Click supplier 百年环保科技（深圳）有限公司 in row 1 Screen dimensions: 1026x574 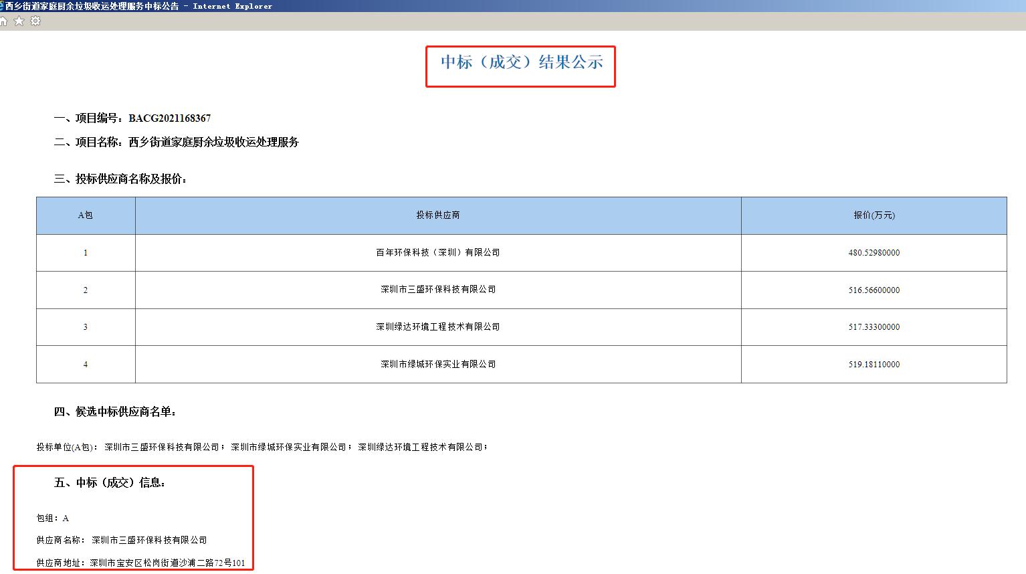click(438, 253)
